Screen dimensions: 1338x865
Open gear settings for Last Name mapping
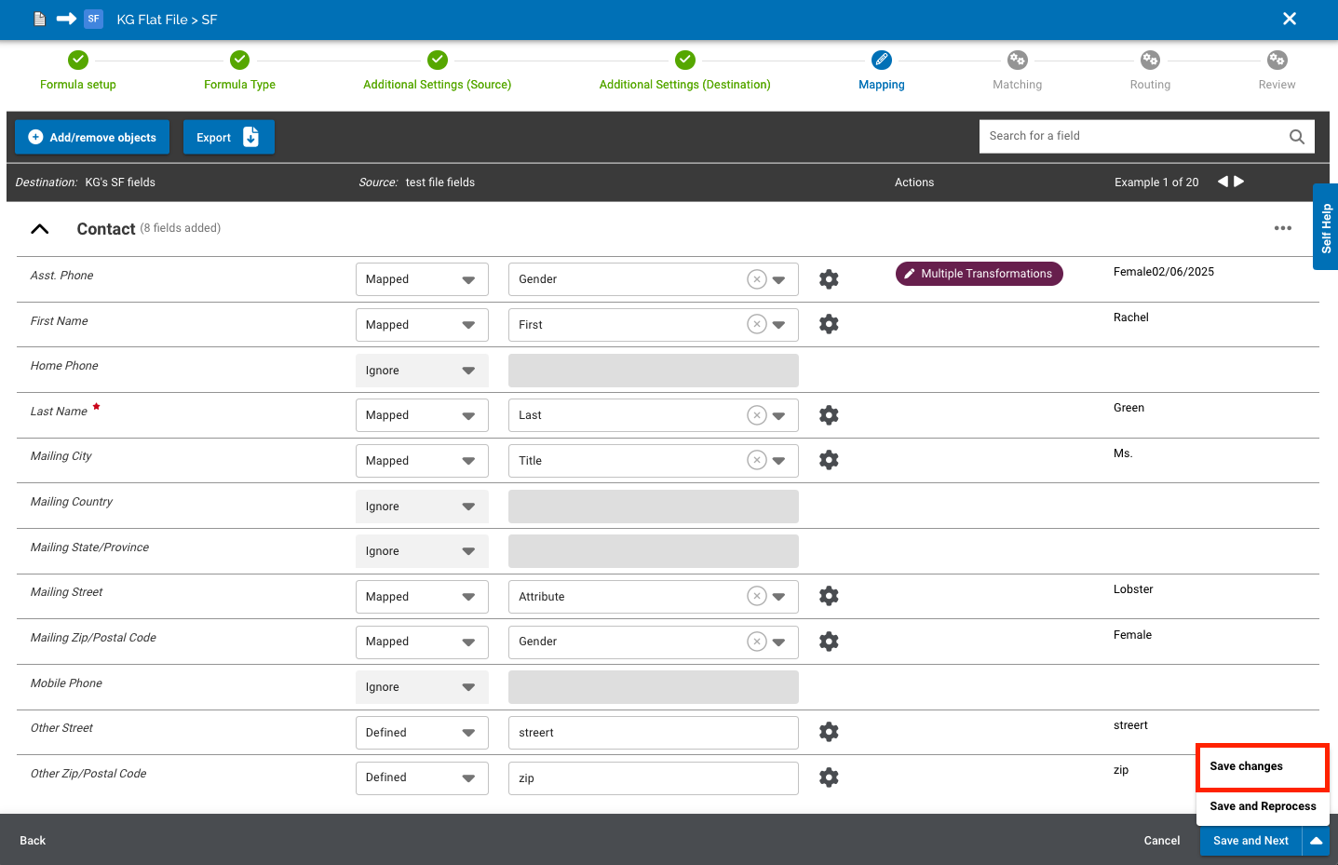829,415
